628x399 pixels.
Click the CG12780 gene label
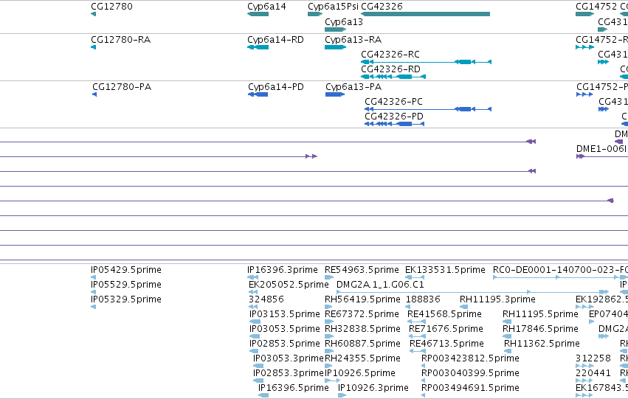(111, 7)
